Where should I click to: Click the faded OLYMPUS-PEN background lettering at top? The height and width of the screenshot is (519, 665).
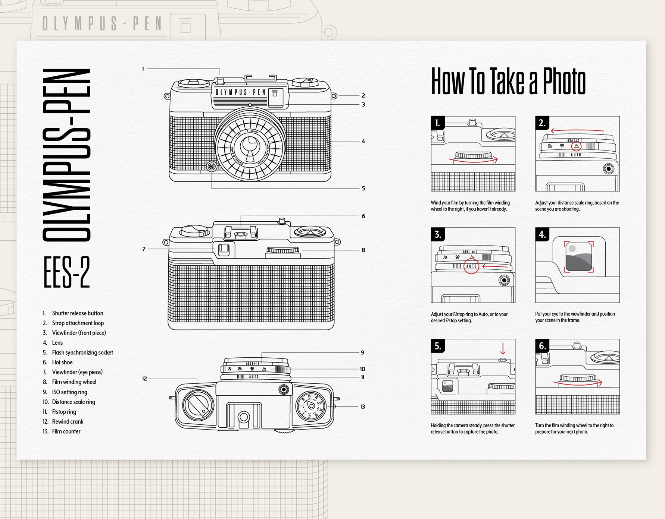[x=102, y=23]
